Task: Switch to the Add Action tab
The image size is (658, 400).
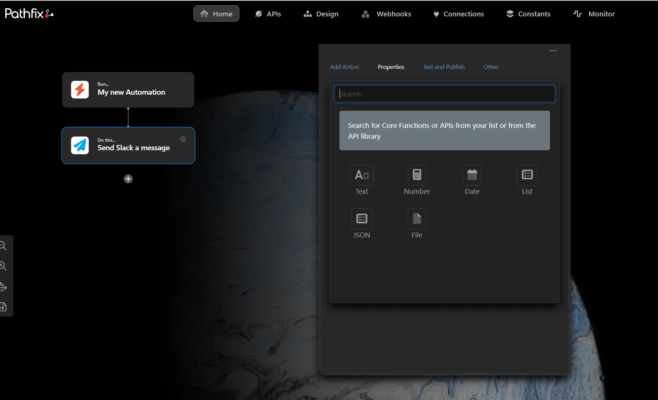Action: click(344, 67)
